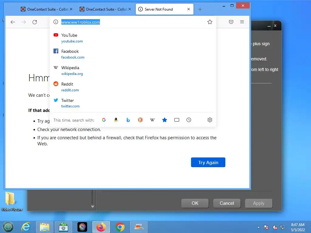The image size is (311, 233).
Task: Click the Try Again button
Action: (x=208, y=162)
